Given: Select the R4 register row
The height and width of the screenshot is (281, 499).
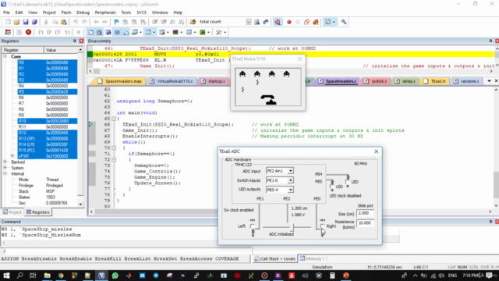Looking at the screenshot, I should click(x=47, y=86).
